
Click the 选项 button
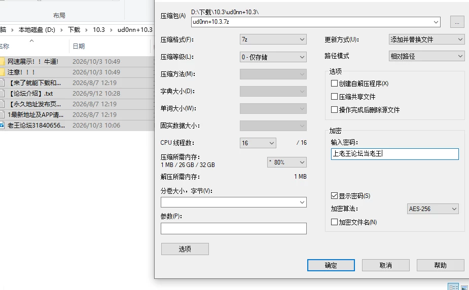click(185, 249)
